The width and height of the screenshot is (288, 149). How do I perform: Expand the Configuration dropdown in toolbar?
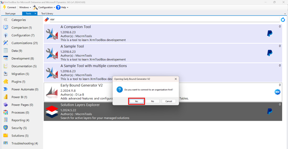pyautogui.click(x=44, y=7)
